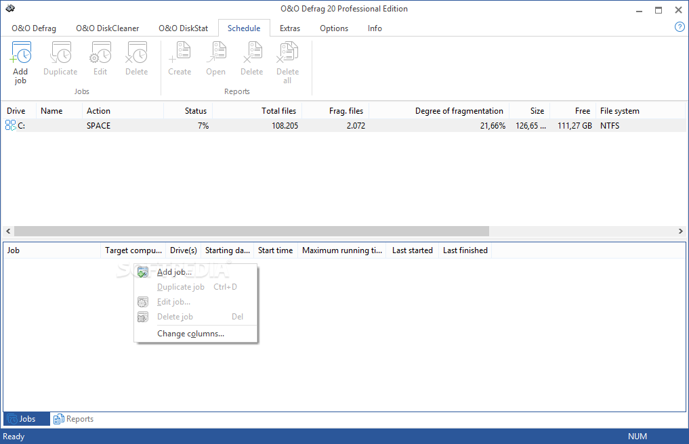Viewport: 689px width, 444px height.
Task: Open the Extras tab
Action: click(x=290, y=28)
